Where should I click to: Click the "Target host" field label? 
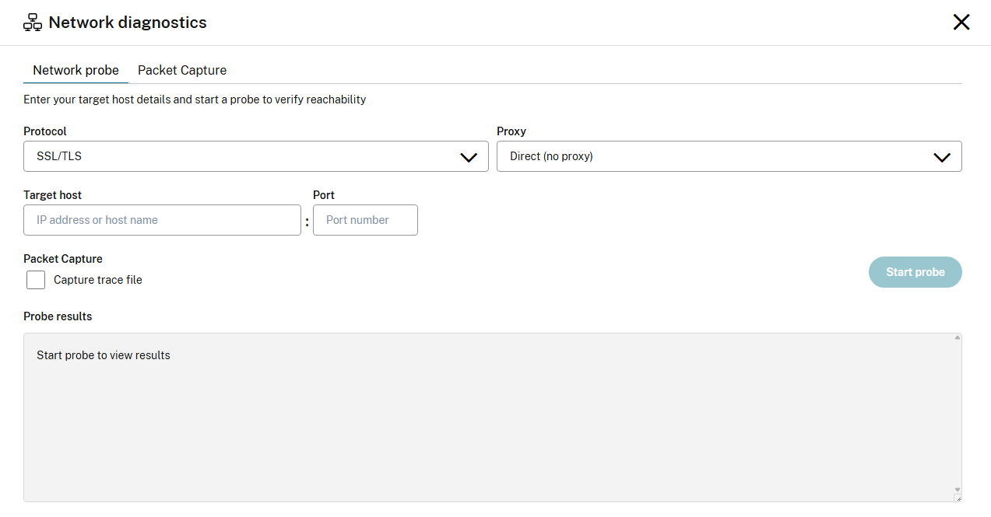point(52,195)
